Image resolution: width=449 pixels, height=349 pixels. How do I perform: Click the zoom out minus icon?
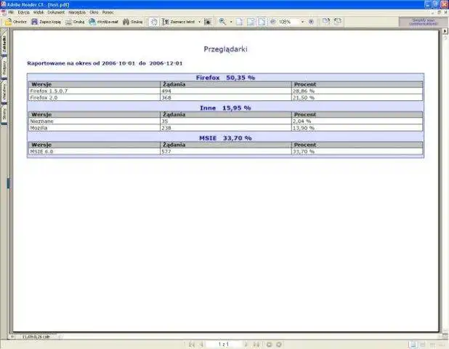[273, 22]
